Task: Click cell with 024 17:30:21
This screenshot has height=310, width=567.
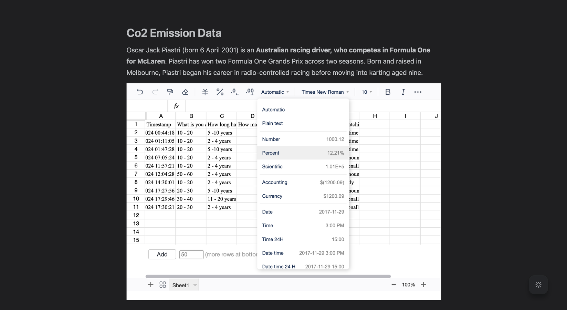Action: coord(161,207)
